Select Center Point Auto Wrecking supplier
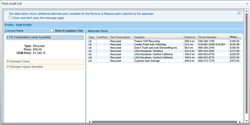Viewport: 250px width, 125px height. coord(150,44)
